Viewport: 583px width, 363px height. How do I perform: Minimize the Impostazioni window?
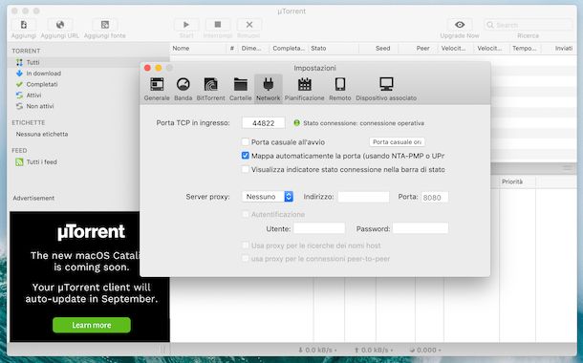coord(159,68)
